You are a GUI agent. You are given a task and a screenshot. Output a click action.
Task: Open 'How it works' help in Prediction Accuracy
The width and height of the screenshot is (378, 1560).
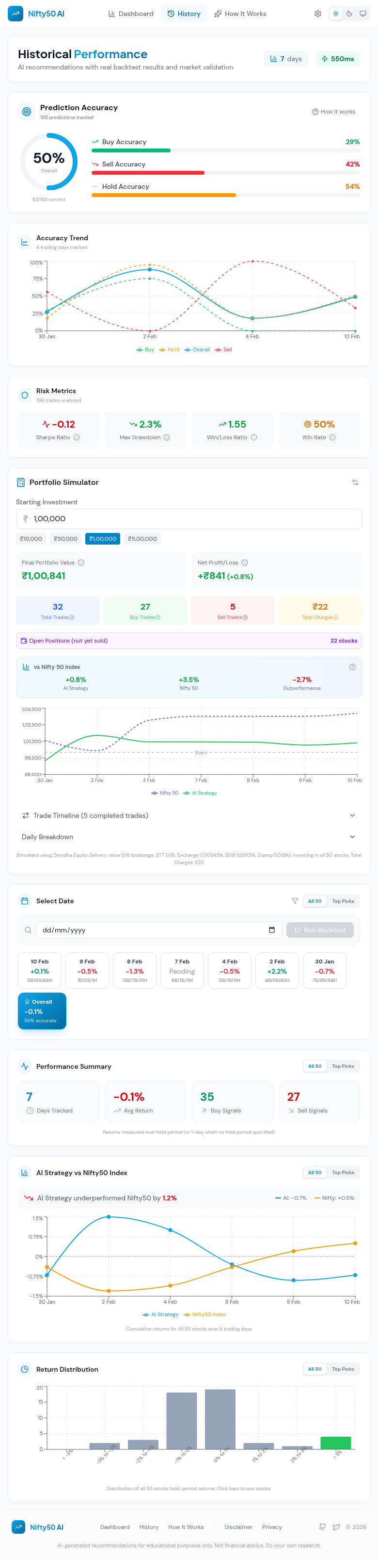click(x=333, y=112)
